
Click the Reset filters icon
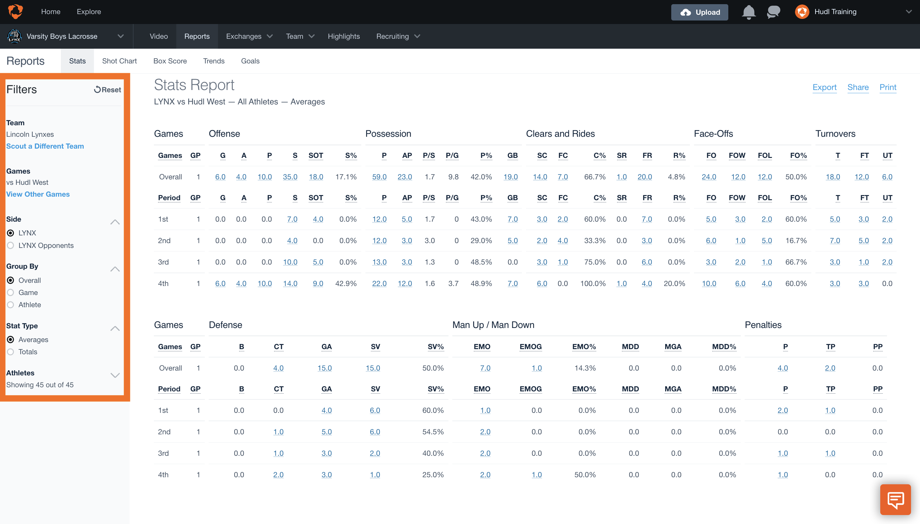pyautogui.click(x=97, y=90)
